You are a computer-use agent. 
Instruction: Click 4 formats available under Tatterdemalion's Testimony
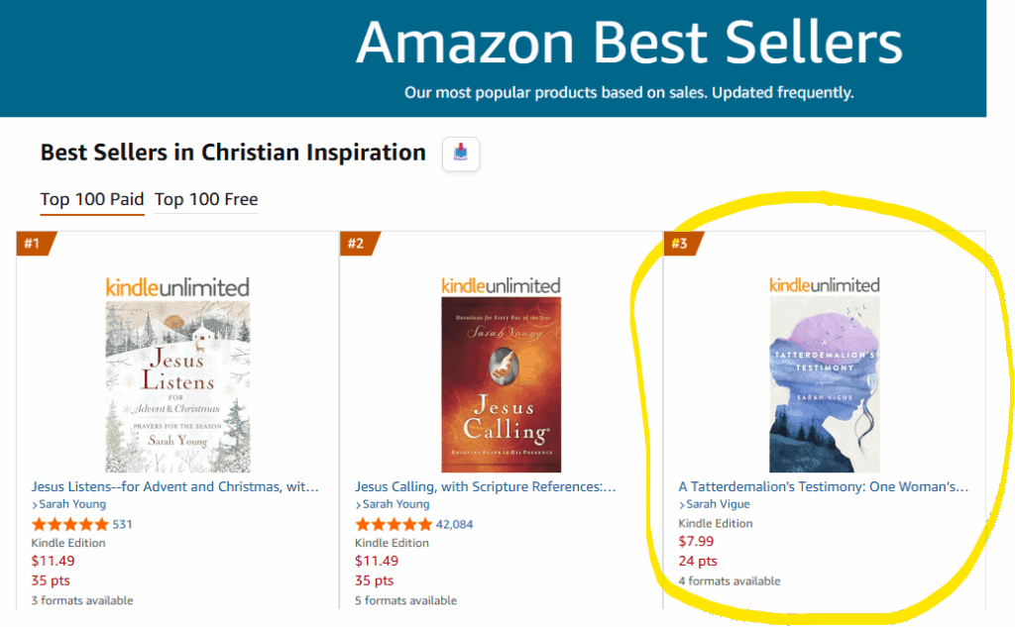coord(730,580)
